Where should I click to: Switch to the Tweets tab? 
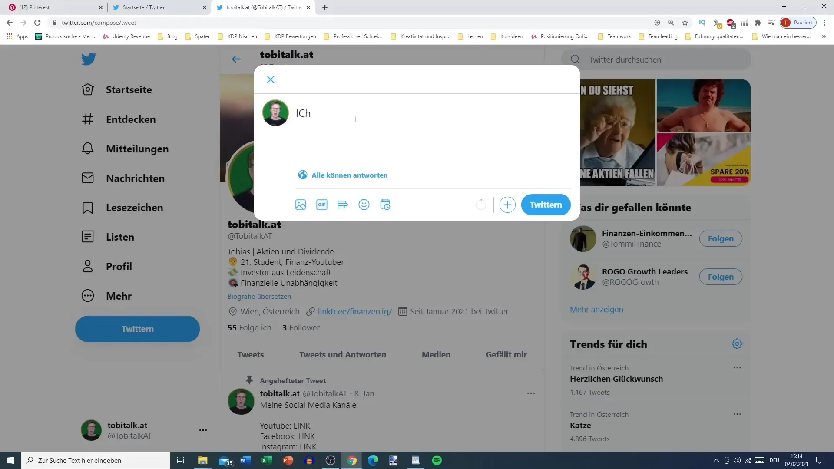coord(251,355)
